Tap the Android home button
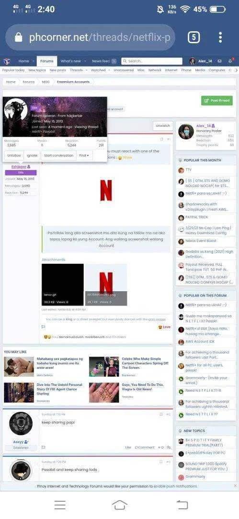 120,505
